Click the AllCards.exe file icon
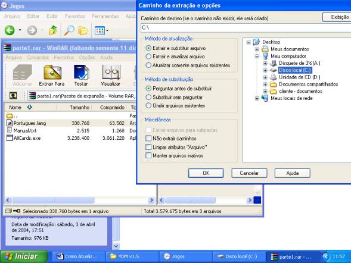The width and height of the screenshot is (351, 263). pyautogui.click(x=10, y=137)
